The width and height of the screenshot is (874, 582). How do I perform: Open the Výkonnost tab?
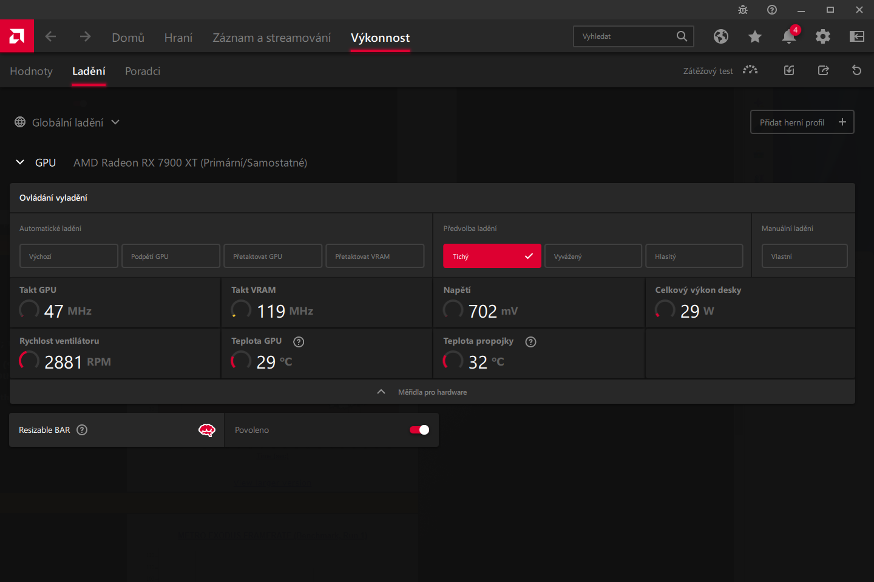[x=380, y=38]
